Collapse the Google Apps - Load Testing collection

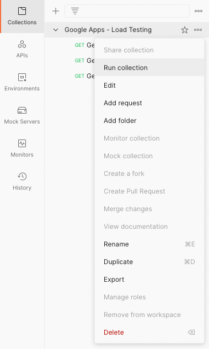(x=56, y=30)
